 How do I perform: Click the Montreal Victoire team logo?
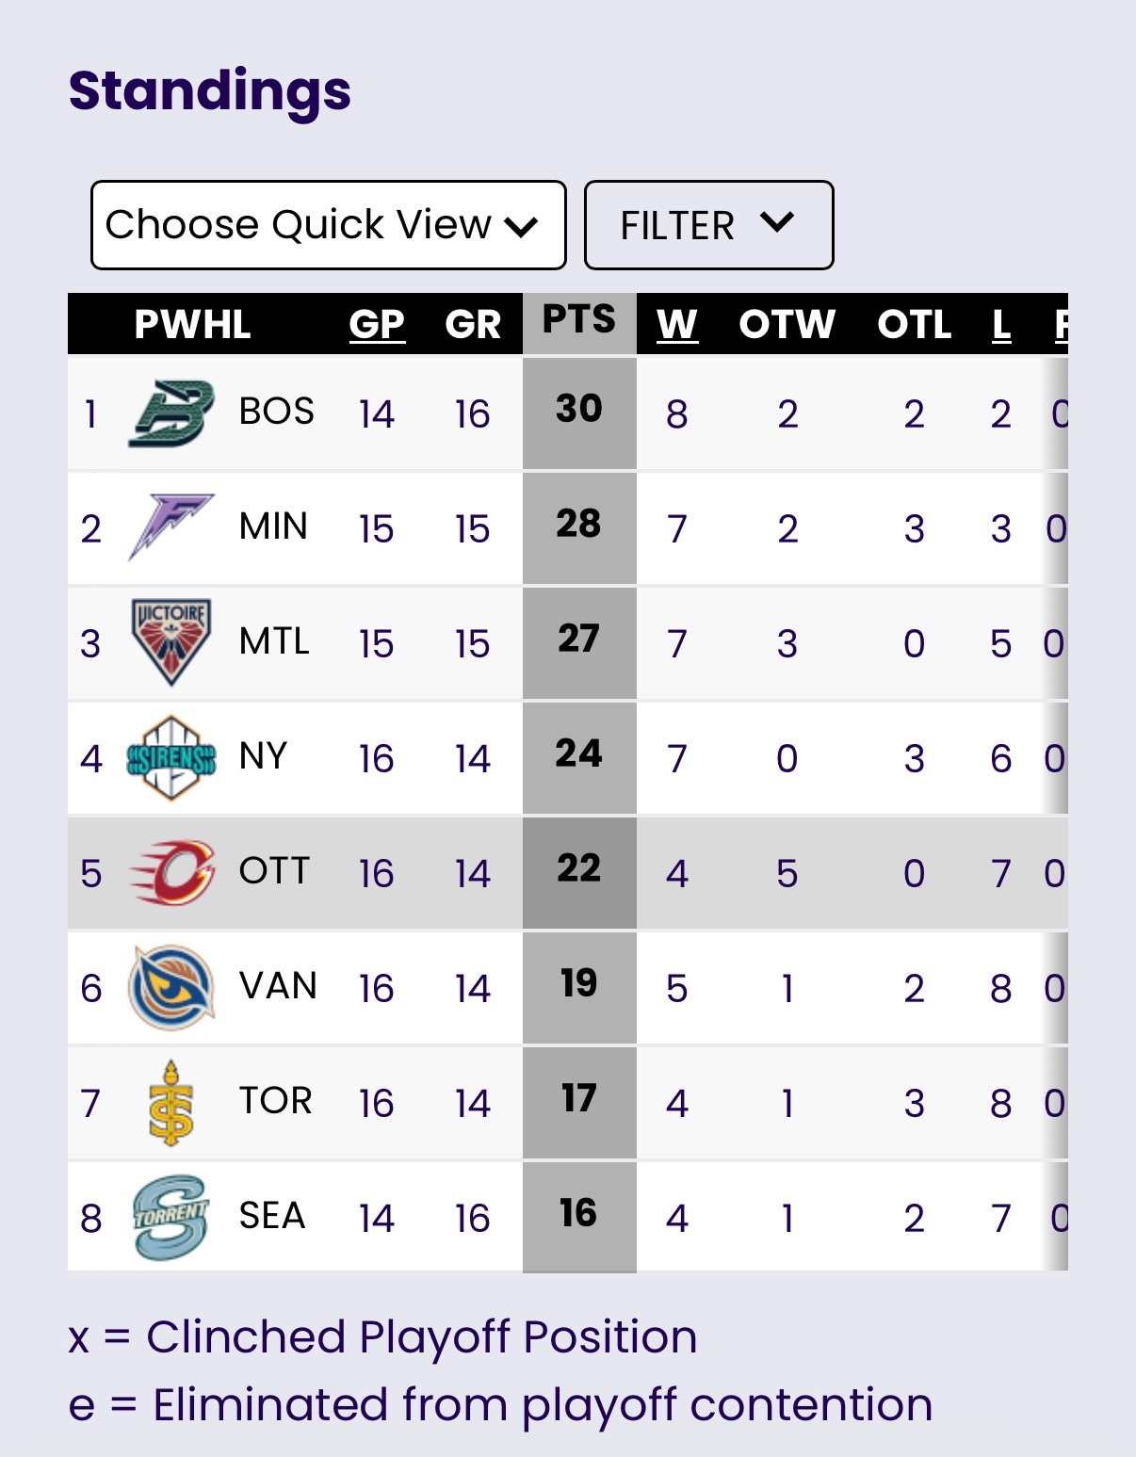tap(170, 642)
